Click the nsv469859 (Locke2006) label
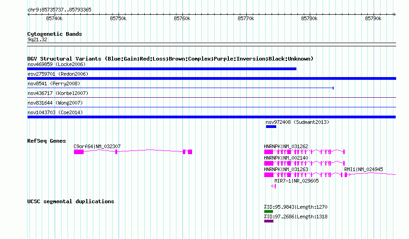409x239 pixels. 57,64
